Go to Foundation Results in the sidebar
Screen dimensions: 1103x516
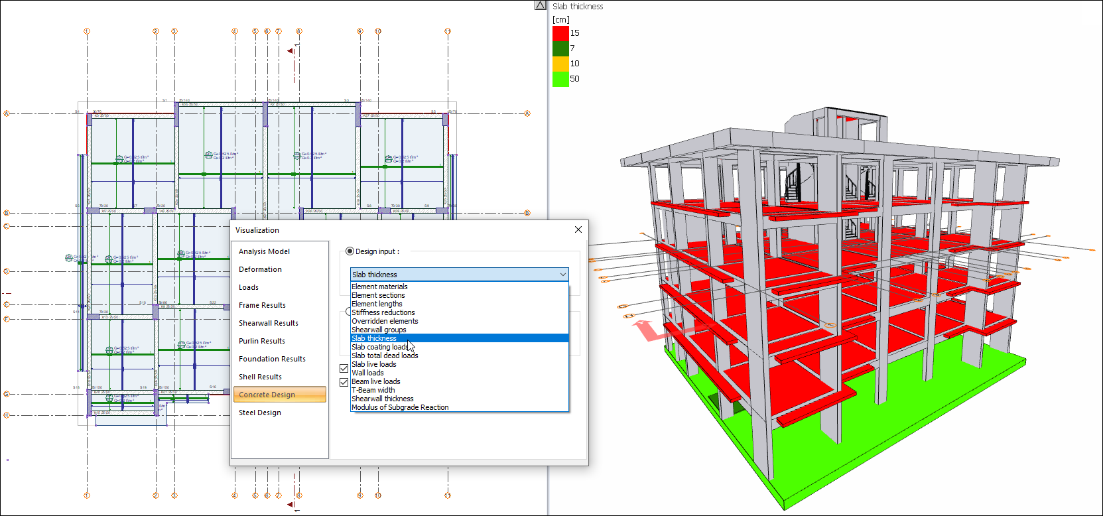(x=272, y=359)
